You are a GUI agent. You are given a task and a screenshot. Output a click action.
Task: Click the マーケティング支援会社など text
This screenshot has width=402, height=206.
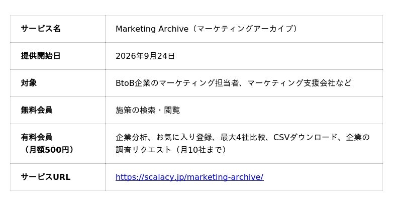coord(299,83)
